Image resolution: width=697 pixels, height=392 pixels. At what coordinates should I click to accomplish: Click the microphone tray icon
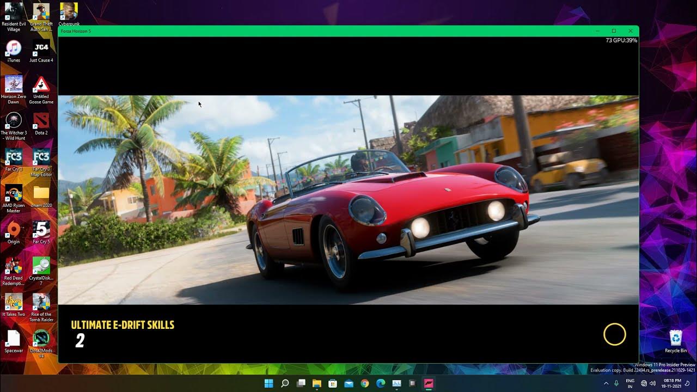click(616, 383)
